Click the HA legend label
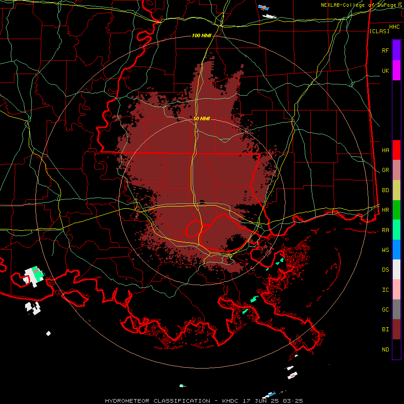Viewport: 404px width, 404px height. pyautogui.click(x=385, y=150)
